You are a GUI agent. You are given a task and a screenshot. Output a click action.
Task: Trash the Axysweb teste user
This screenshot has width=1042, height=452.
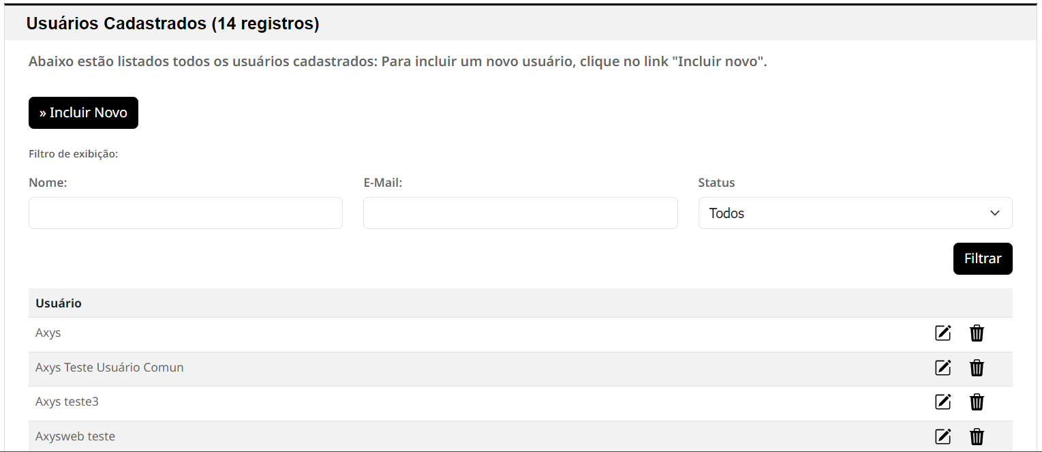(x=977, y=436)
